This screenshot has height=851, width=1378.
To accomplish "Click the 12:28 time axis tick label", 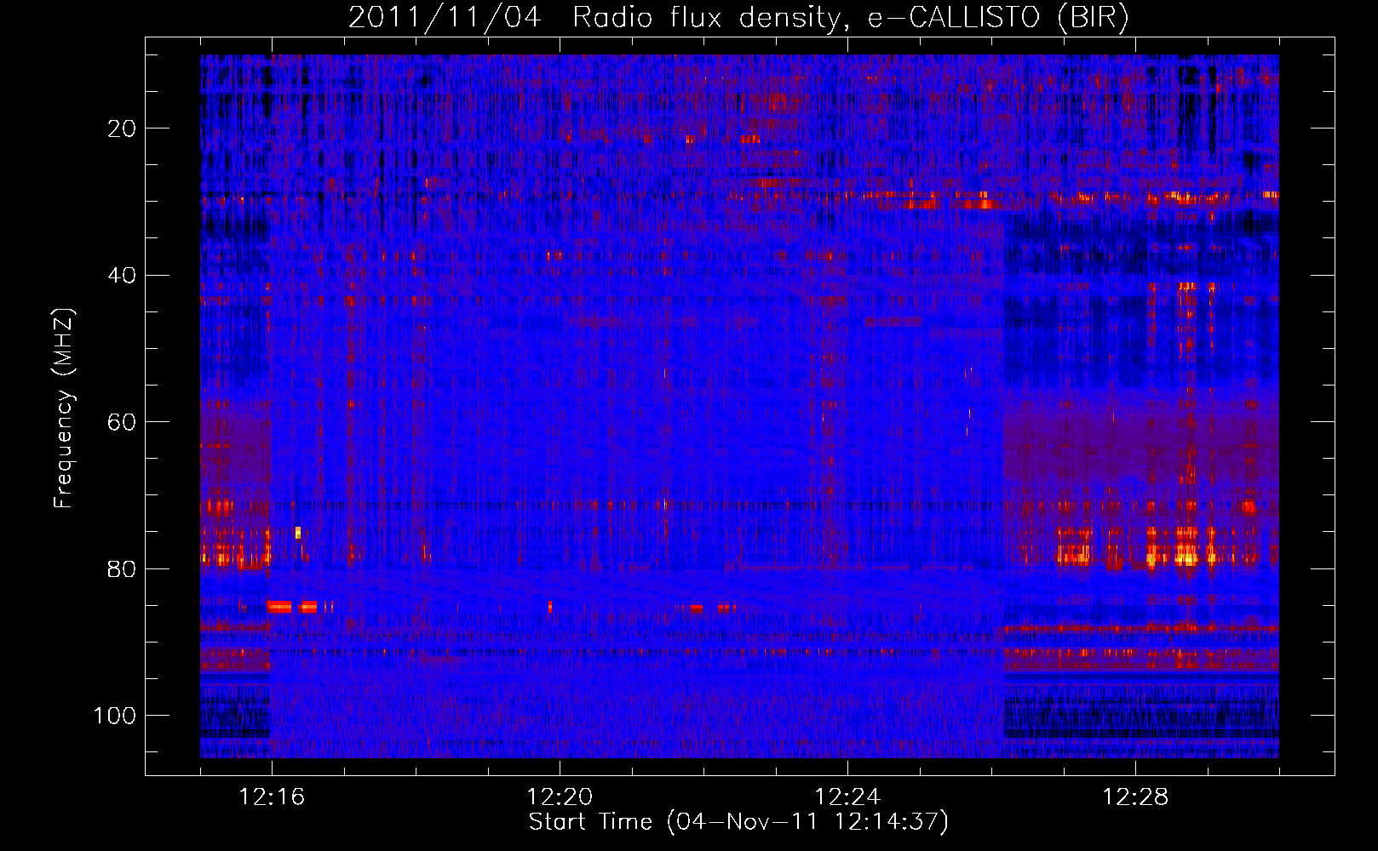I will 1135,797.
